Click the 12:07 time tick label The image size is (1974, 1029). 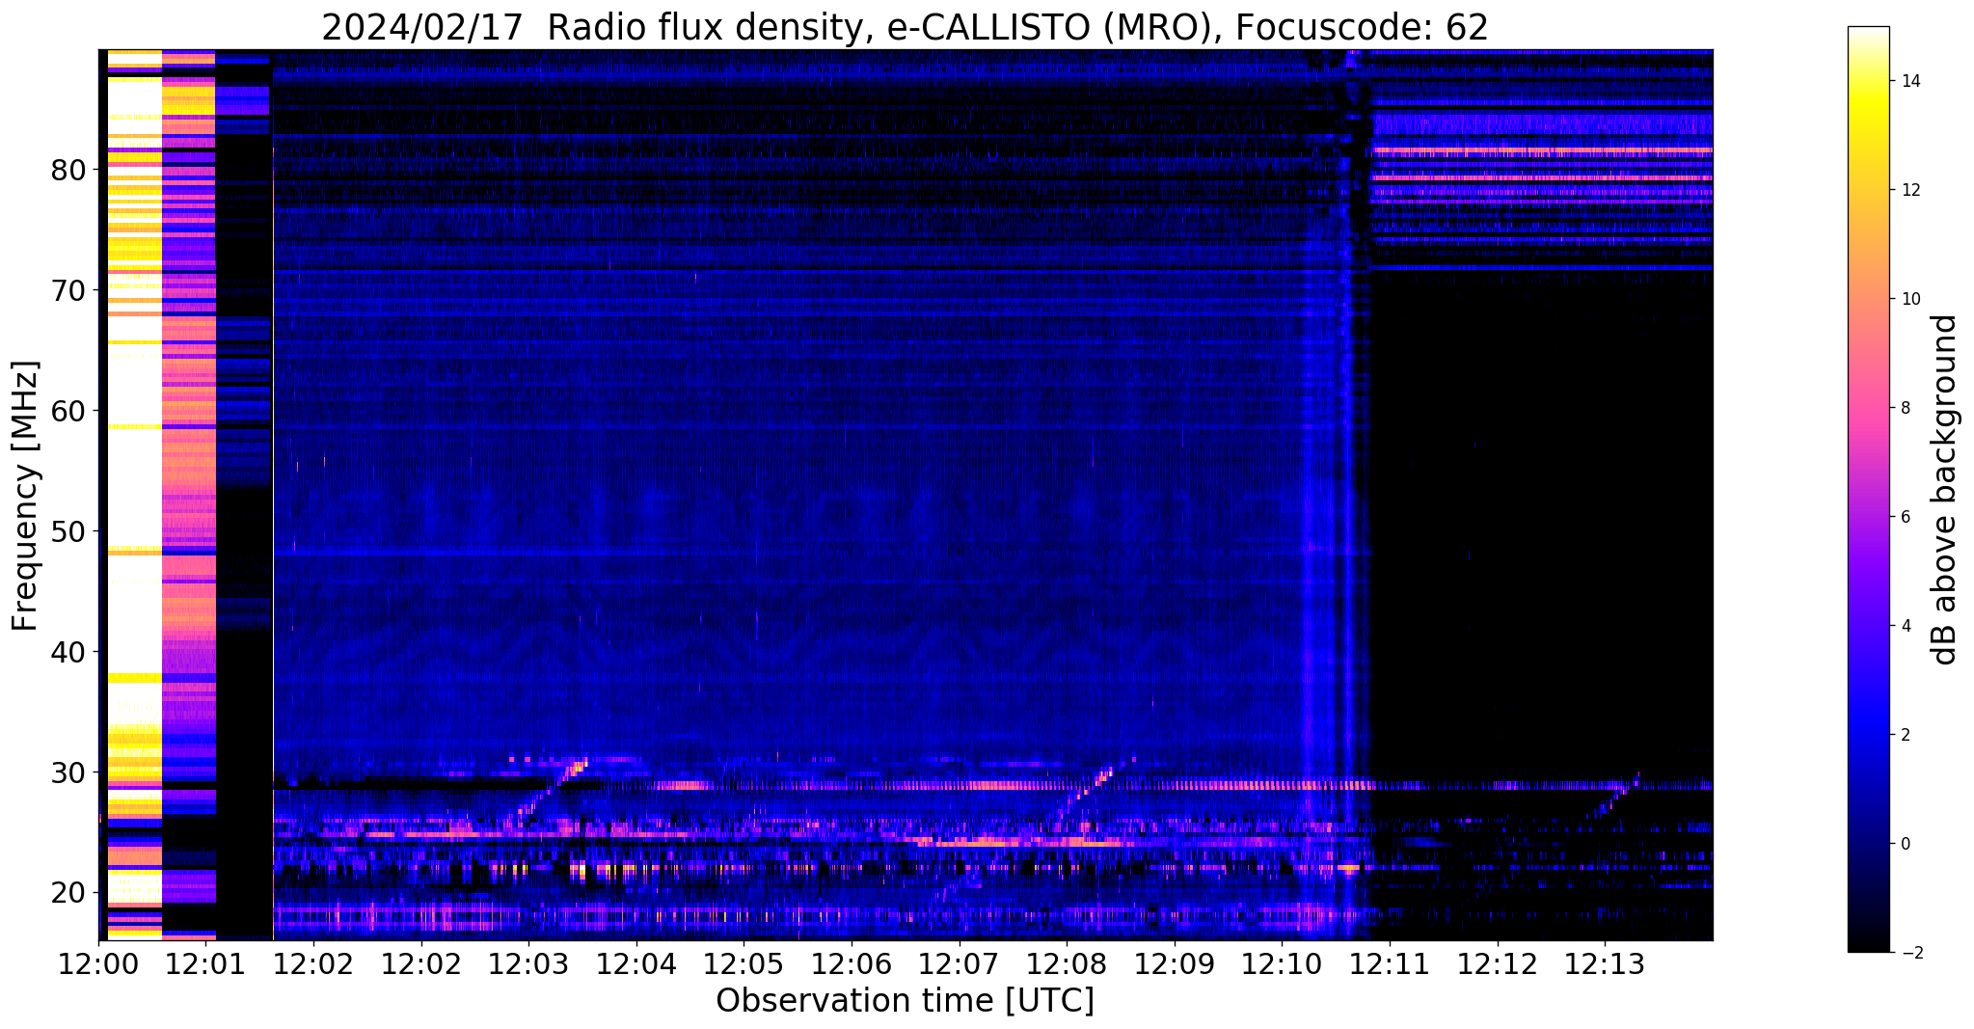tap(960, 963)
